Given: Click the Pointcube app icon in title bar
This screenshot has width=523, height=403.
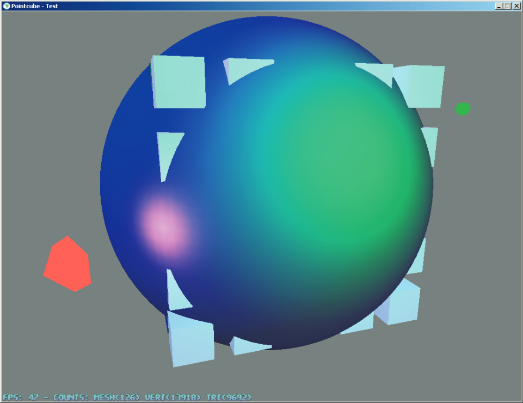Looking at the screenshot, I should point(7,6).
